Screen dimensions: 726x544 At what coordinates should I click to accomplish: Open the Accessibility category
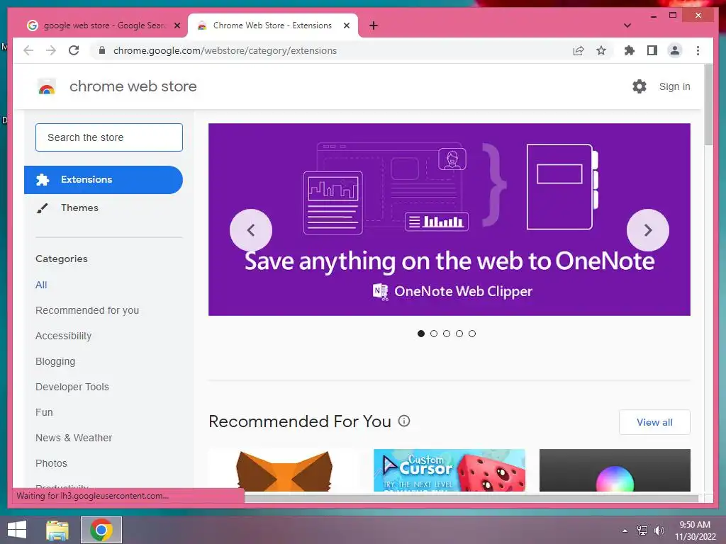pos(63,336)
